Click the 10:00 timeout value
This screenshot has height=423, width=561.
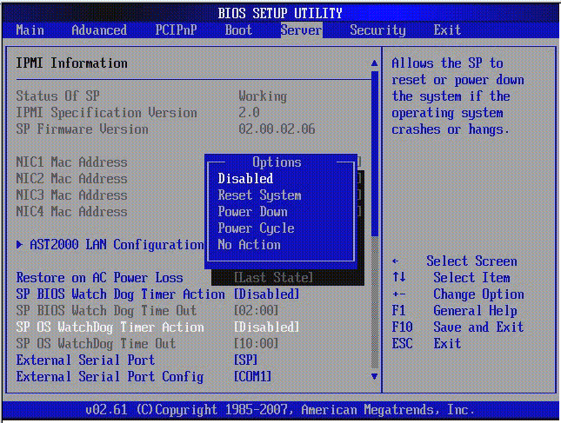[257, 344]
